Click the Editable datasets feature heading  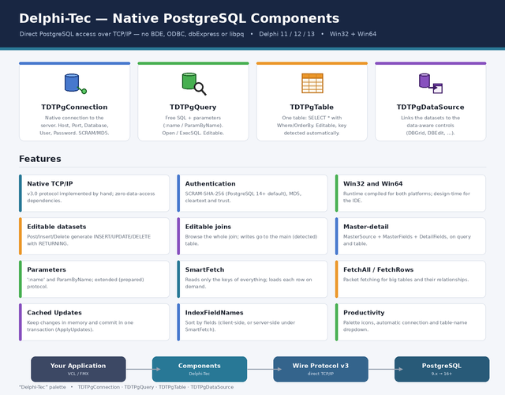click(57, 227)
